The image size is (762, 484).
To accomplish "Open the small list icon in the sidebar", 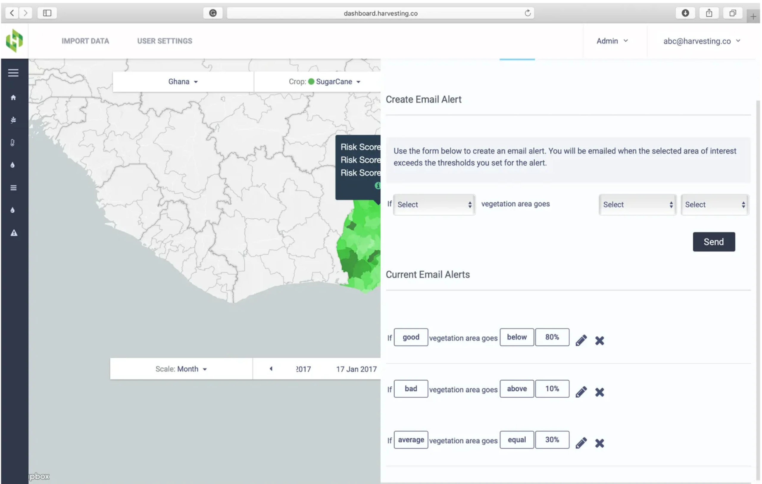I will point(13,188).
